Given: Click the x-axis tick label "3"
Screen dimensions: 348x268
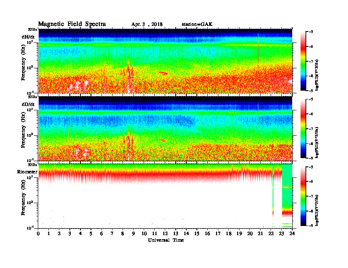Looking at the screenshot, I should click(70, 233).
